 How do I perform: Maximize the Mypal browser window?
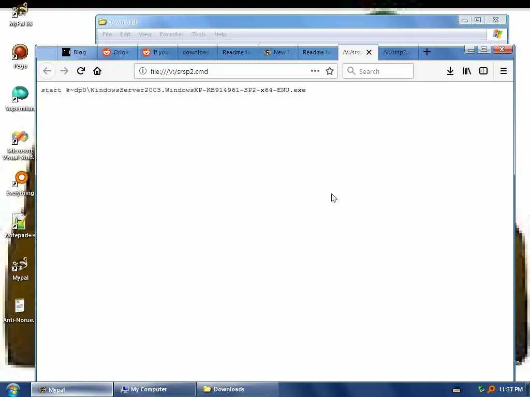pyautogui.click(x=484, y=50)
